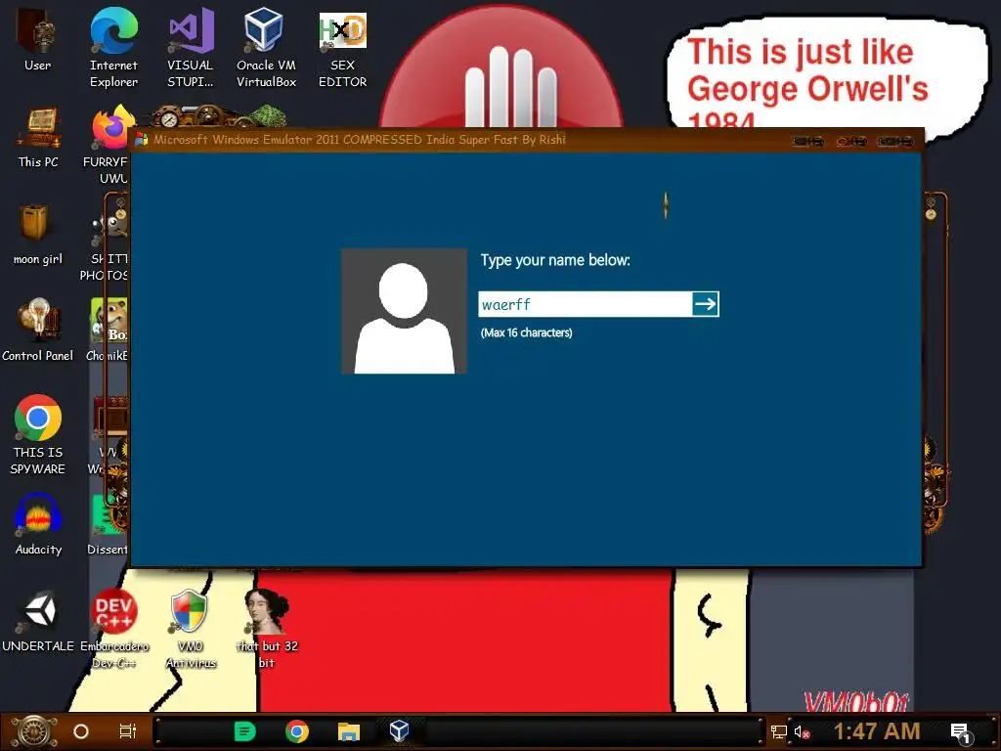Open Control Panel desktop icon
The image size is (1001, 751).
38,331
